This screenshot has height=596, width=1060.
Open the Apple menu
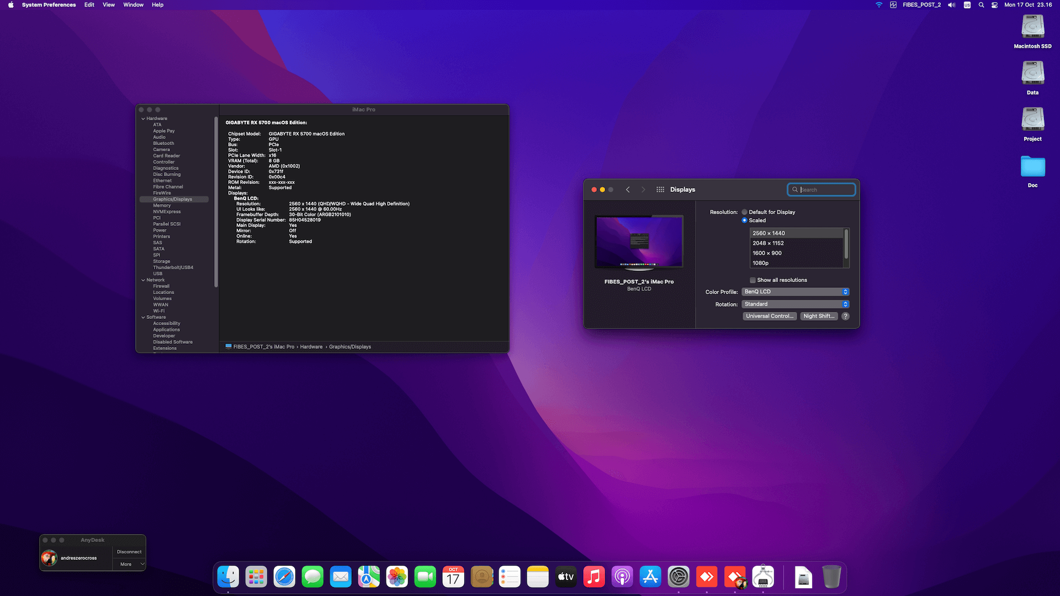pyautogui.click(x=10, y=5)
